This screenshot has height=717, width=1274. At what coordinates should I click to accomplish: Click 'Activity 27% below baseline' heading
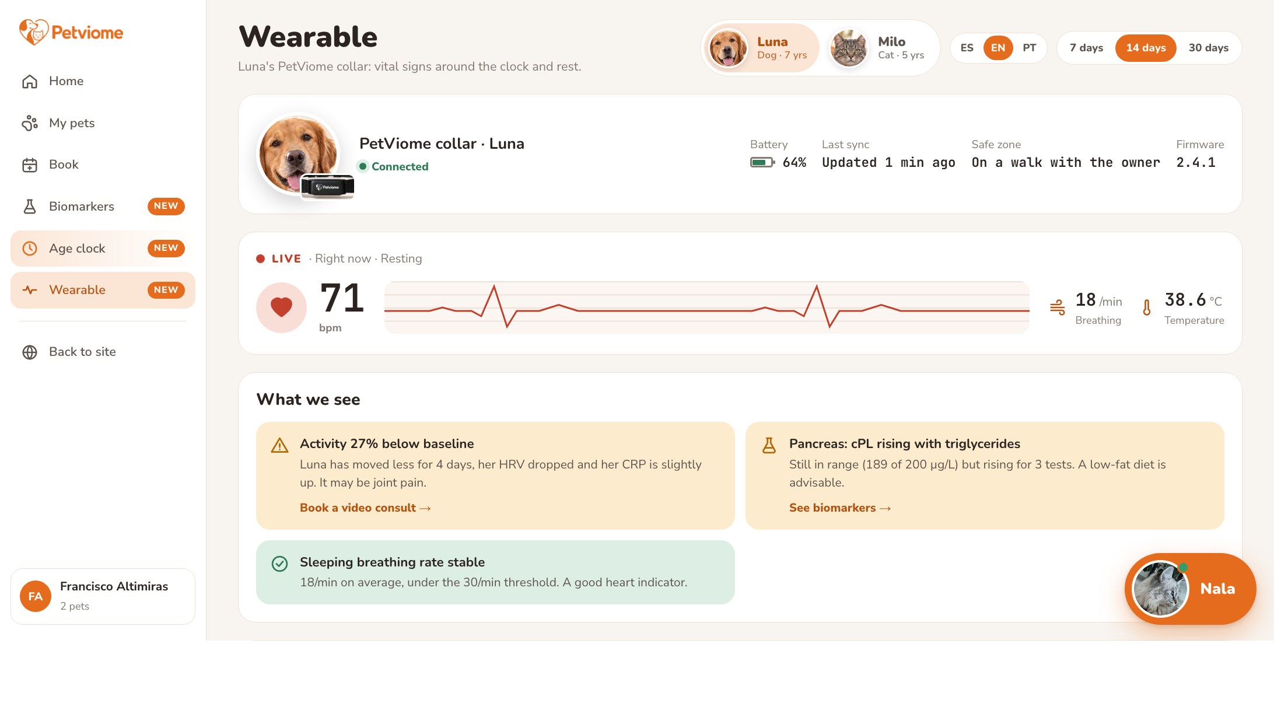(387, 444)
